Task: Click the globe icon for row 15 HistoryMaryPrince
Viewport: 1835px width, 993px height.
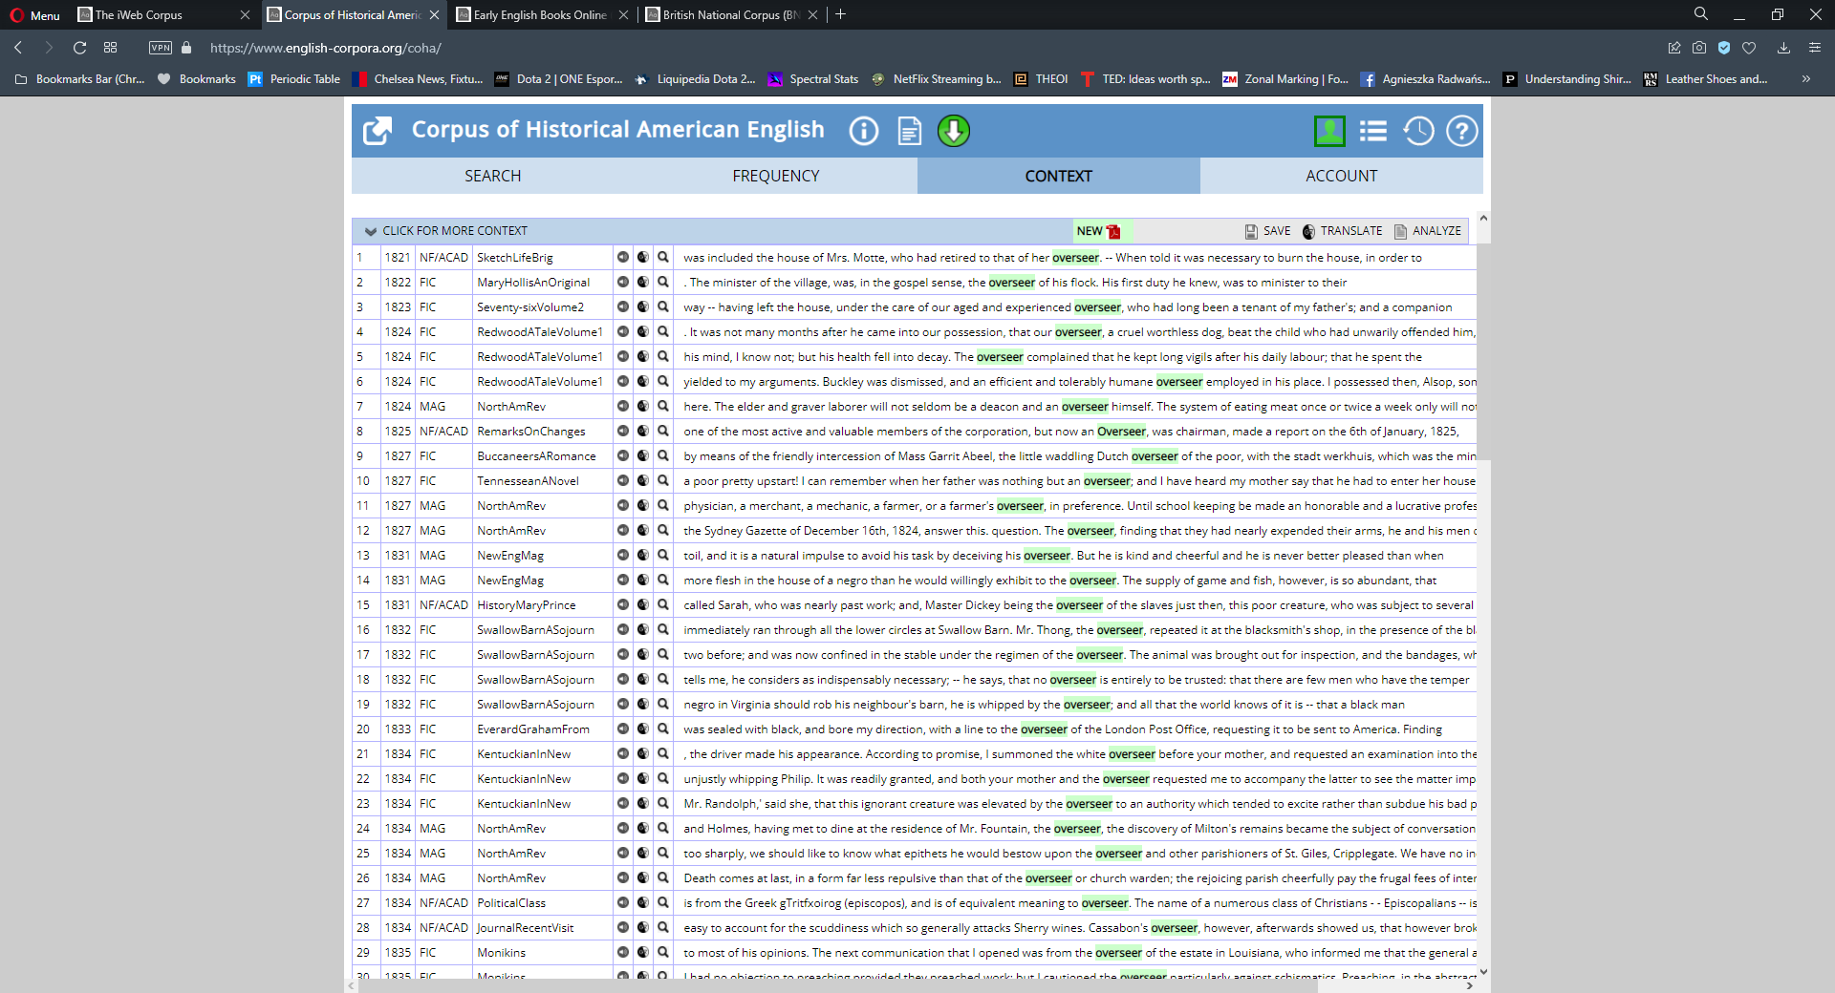Action: (643, 604)
